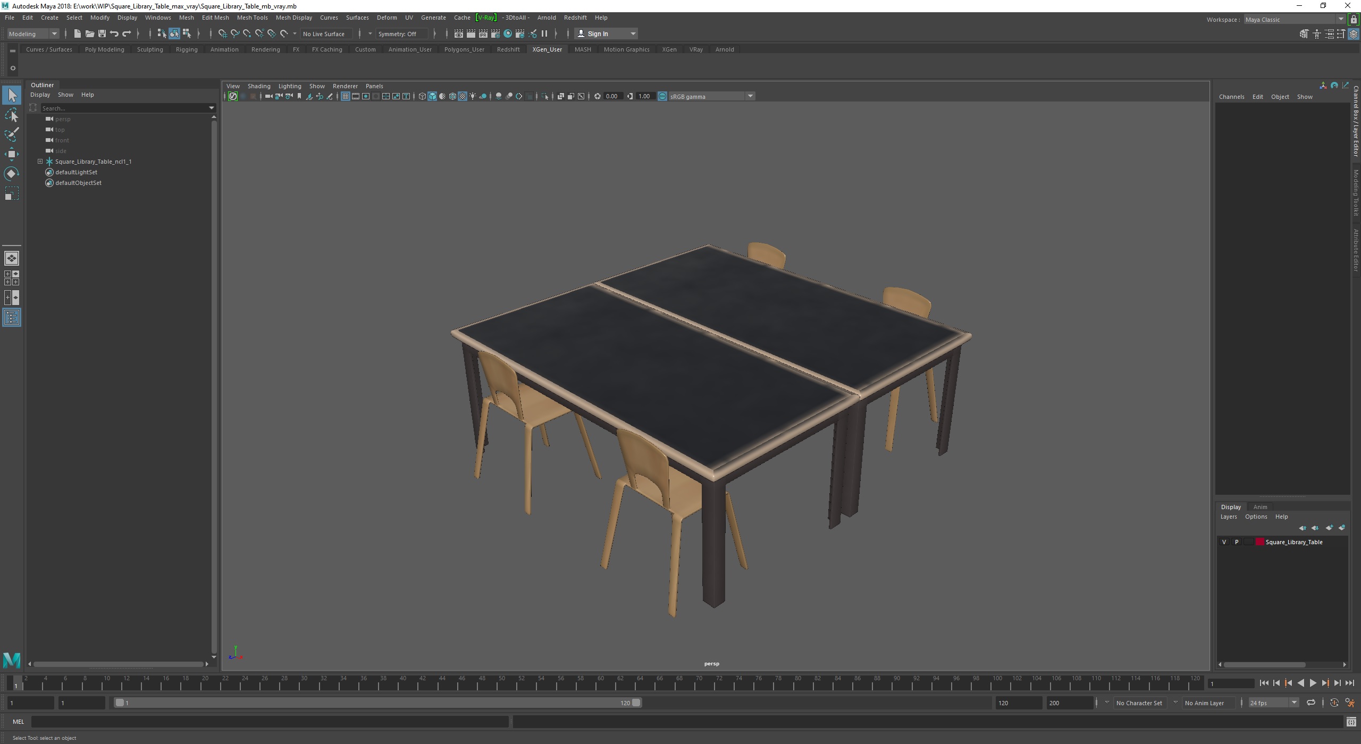Select the Move tool in toolbox
The height and width of the screenshot is (744, 1361).
coord(11,154)
